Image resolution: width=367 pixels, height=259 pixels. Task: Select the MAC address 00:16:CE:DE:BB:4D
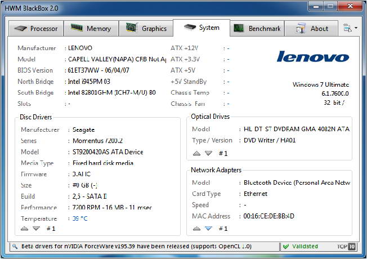268,216
